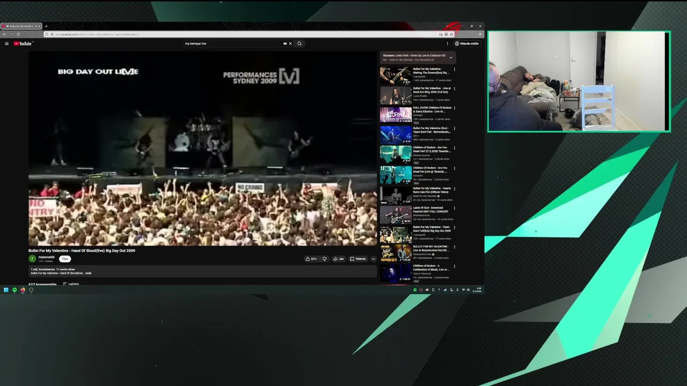Open 'A Celebration of Music' Children of Bodom thumbnail
Screen dimensions: 687x386
coord(396,273)
